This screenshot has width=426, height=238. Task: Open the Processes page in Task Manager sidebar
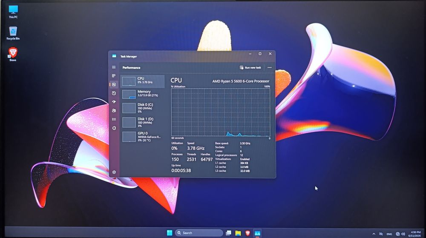(x=114, y=76)
